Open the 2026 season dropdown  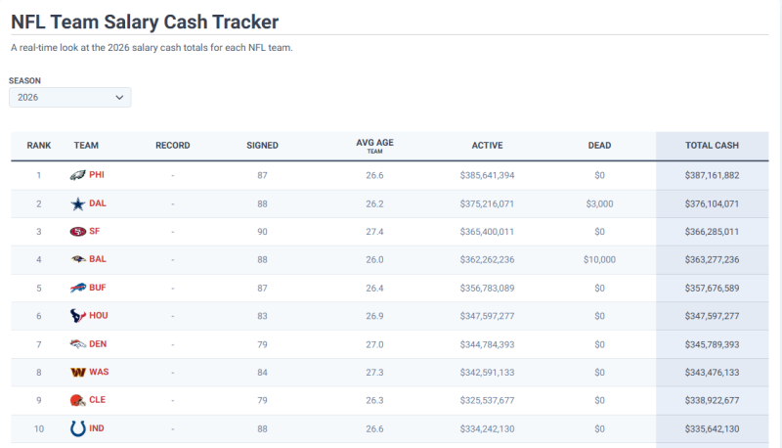coord(69,97)
